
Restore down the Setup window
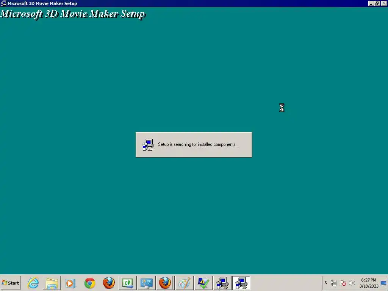[x=377, y=3]
